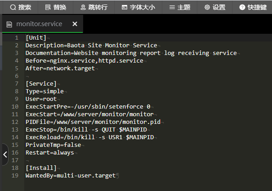Screen dimensions: 272x191
Task: Expand the left sidebar arrow handle
Action: coord(5,155)
